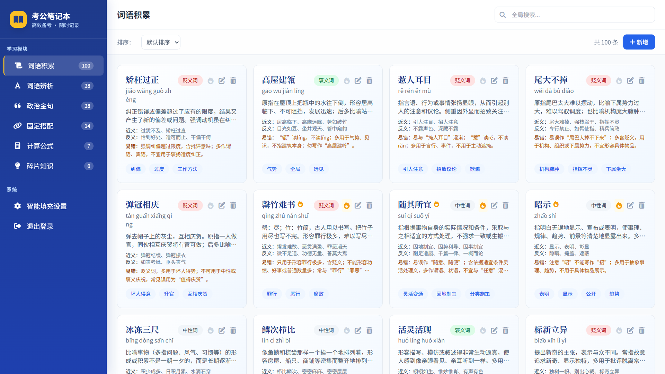Select the 词语积累 sidebar item
The image size is (665, 374).
(53, 66)
